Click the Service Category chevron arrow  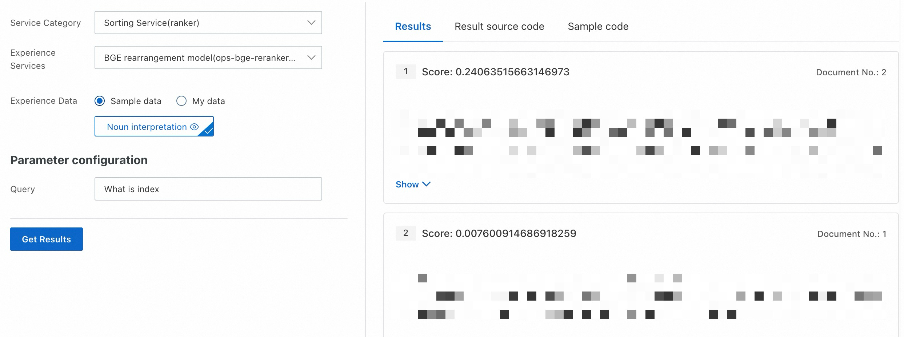point(311,23)
